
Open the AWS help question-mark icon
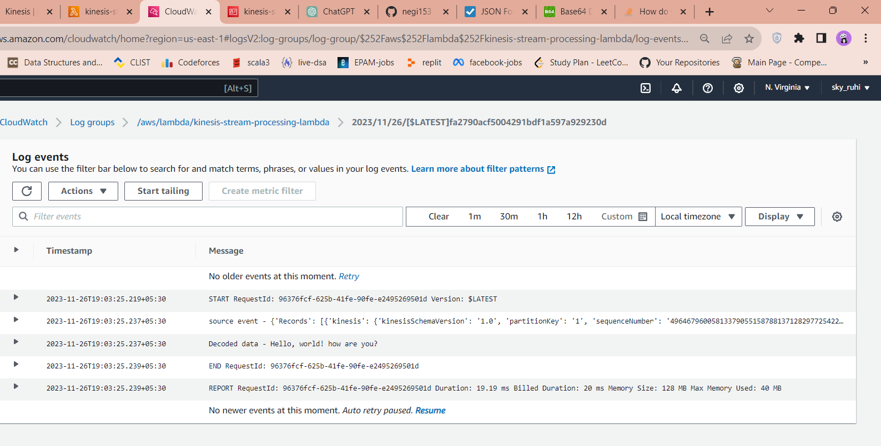tap(708, 88)
